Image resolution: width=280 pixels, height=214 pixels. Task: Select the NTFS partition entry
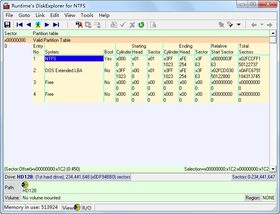tap(74, 58)
